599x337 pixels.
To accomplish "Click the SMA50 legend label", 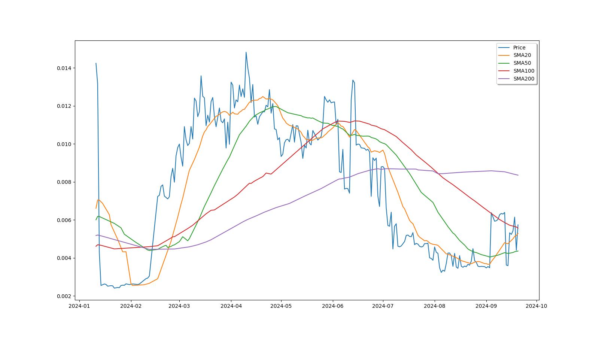I will (x=522, y=63).
